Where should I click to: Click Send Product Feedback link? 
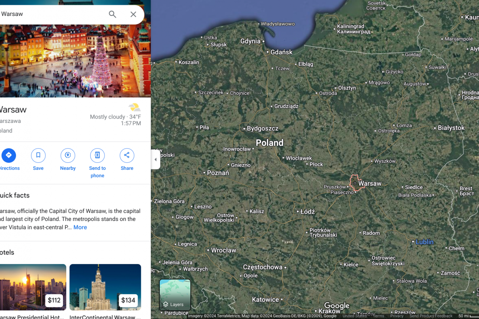431,316
